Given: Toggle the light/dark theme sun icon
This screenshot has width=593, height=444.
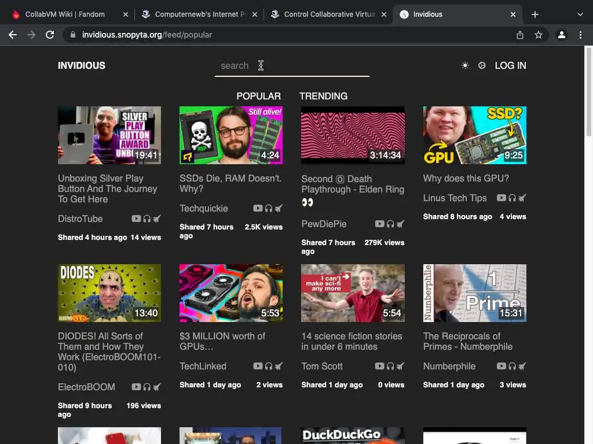Looking at the screenshot, I should [465, 65].
